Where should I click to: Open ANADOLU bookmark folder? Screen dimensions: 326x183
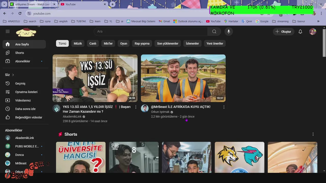[x=11, y=21]
